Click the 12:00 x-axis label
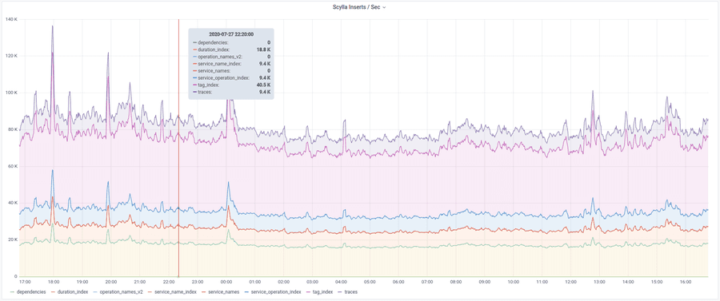Image resolution: width=720 pixels, height=301 pixels. tap(570, 282)
